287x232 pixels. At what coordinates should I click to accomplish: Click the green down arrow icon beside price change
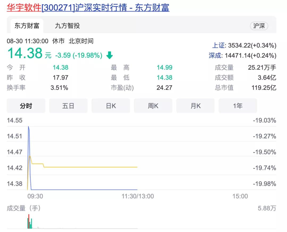coord(109,55)
